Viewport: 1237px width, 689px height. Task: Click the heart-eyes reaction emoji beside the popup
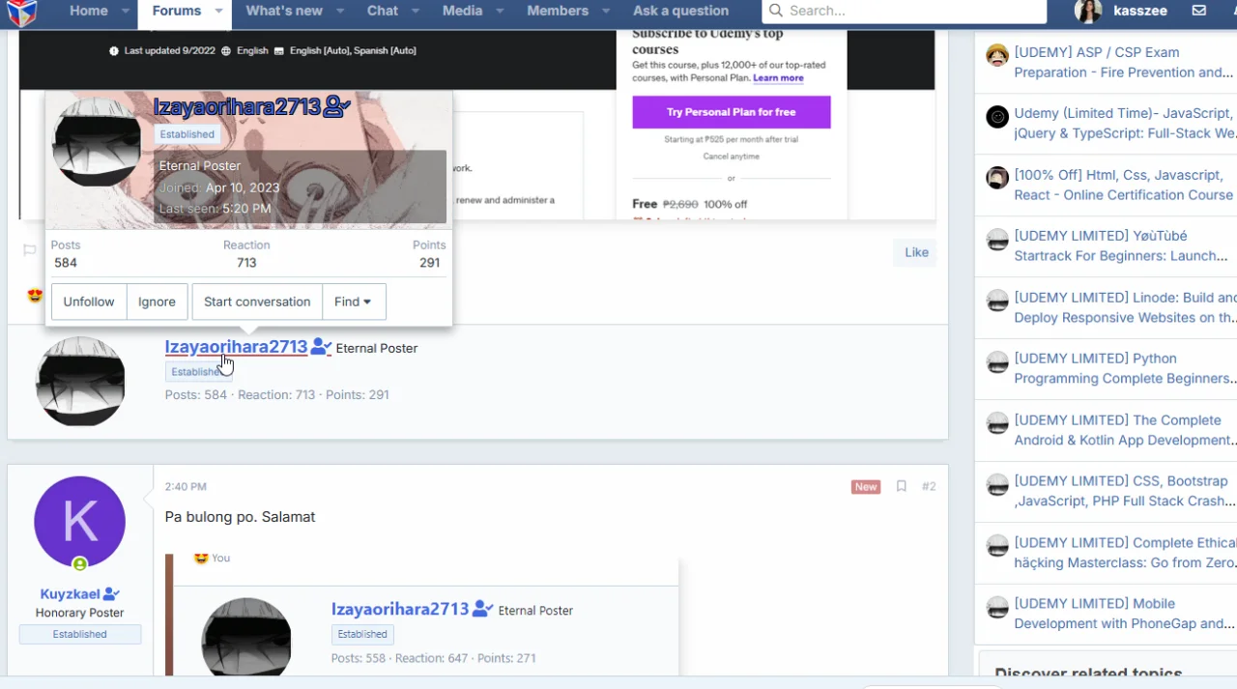tap(35, 296)
